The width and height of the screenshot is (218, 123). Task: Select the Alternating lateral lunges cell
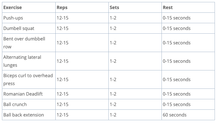(x=22, y=61)
